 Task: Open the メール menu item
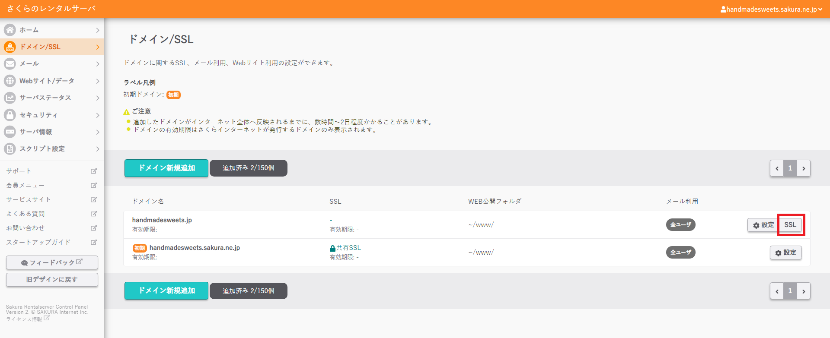pyautogui.click(x=52, y=63)
